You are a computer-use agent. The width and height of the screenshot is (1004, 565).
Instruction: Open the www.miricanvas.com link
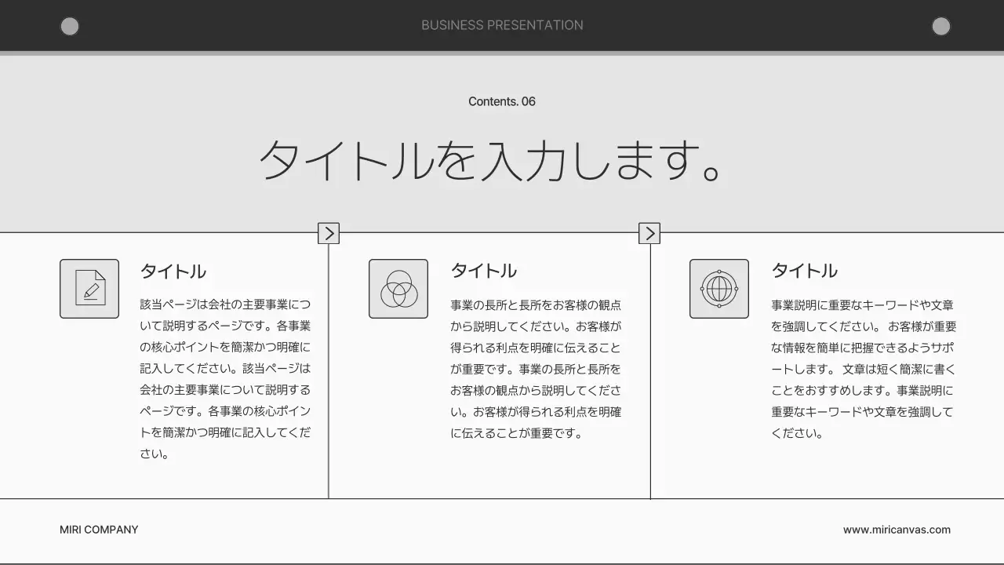(x=897, y=530)
